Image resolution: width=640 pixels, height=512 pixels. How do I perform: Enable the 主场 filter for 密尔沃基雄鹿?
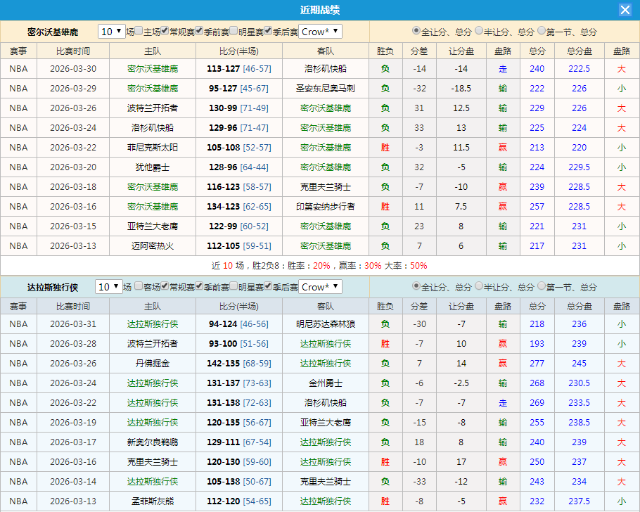point(139,30)
